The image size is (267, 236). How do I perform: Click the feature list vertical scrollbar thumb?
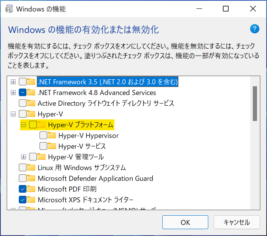coord(255,103)
